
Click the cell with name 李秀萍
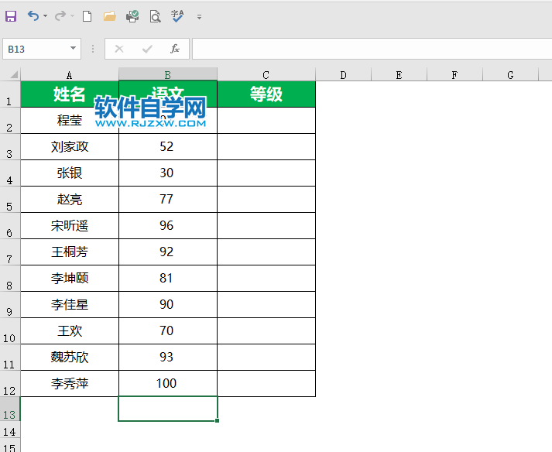tap(70, 383)
